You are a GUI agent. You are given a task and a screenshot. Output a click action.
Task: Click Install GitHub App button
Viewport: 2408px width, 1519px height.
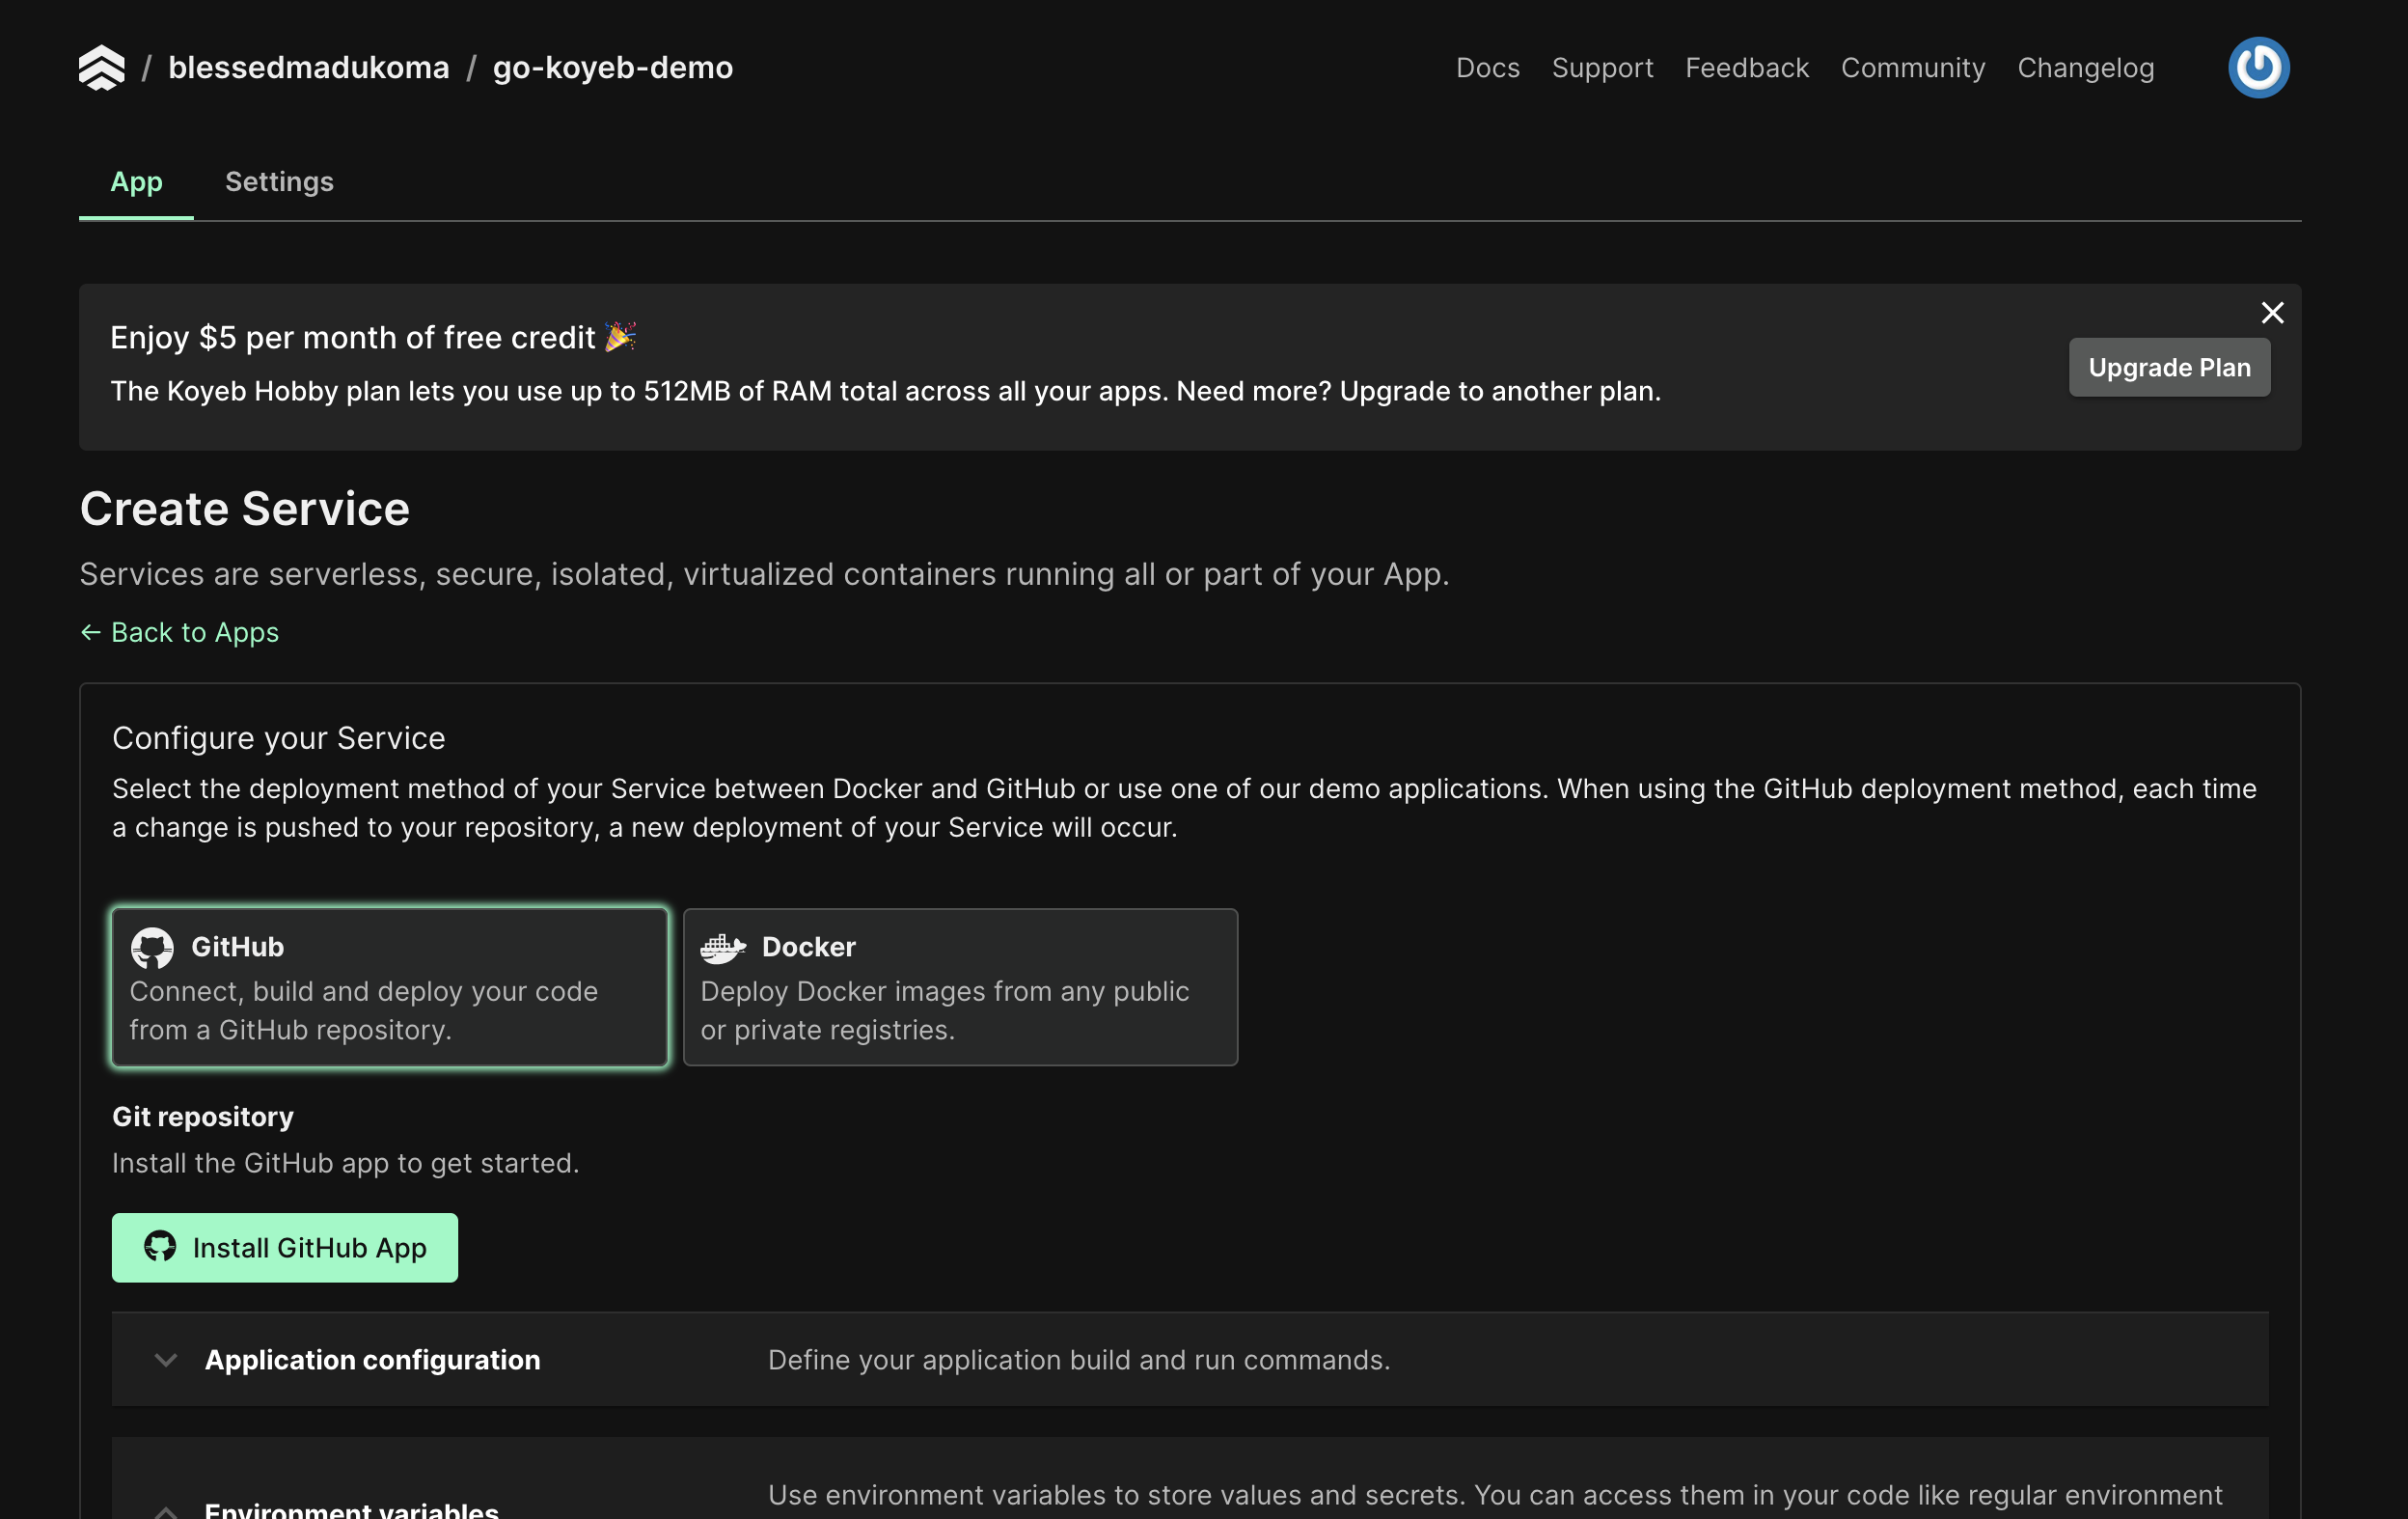(285, 1248)
